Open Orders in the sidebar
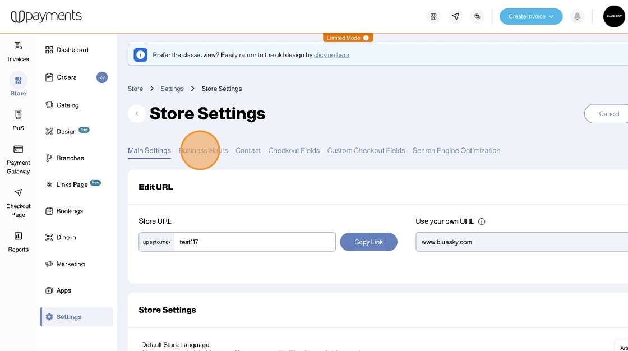 67,77
